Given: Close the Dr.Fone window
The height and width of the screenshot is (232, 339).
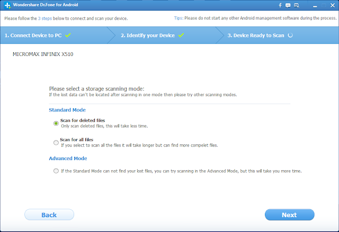Looking at the screenshot, I should [333, 5].
